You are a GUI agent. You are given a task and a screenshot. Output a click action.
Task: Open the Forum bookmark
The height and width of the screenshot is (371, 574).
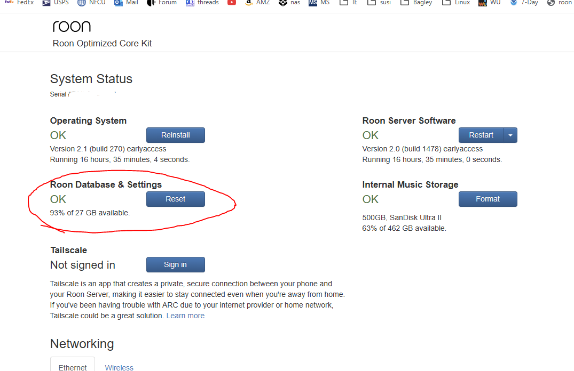161,3
